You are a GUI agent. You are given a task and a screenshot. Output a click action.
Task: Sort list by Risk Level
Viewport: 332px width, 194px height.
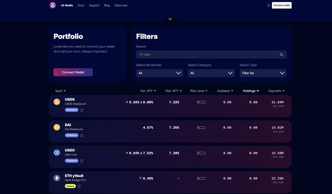click(x=199, y=91)
